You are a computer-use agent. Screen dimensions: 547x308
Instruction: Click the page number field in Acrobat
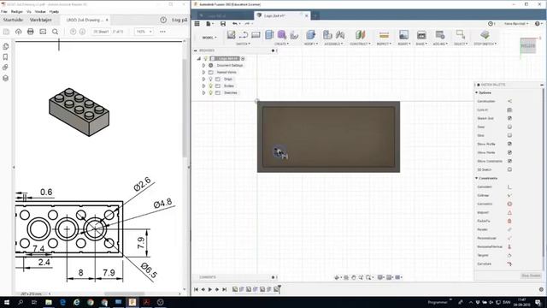101,32
